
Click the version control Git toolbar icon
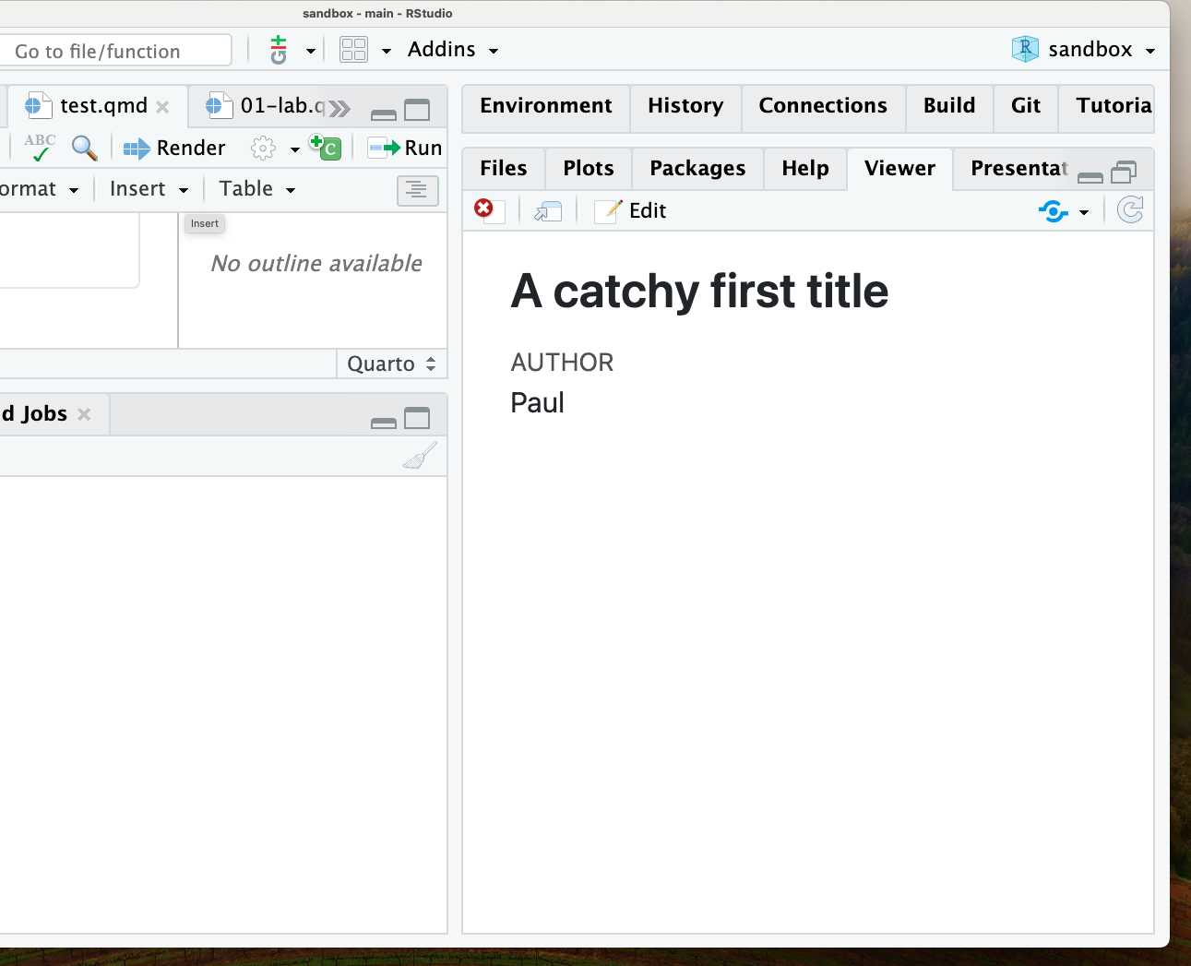click(x=279, y=50)
